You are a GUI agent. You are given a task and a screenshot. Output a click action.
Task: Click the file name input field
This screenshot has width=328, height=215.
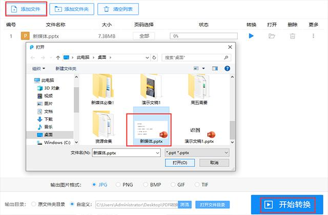click(x=124, y=153)
